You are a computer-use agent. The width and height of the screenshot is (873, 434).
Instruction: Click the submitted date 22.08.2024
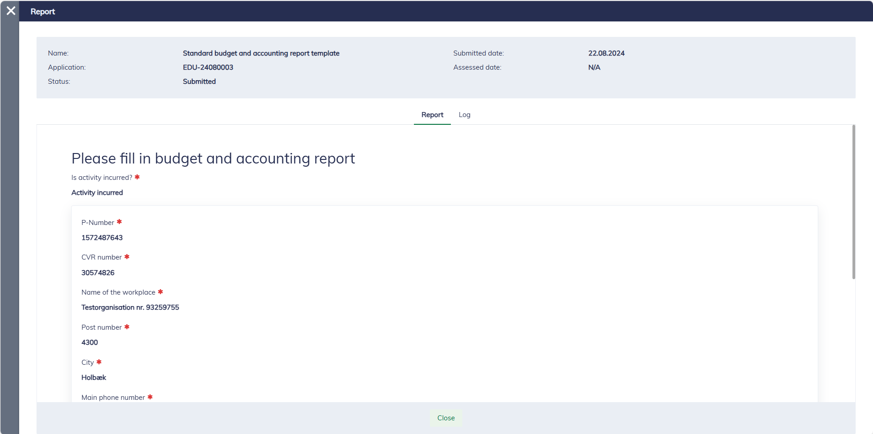pos(606,53)
